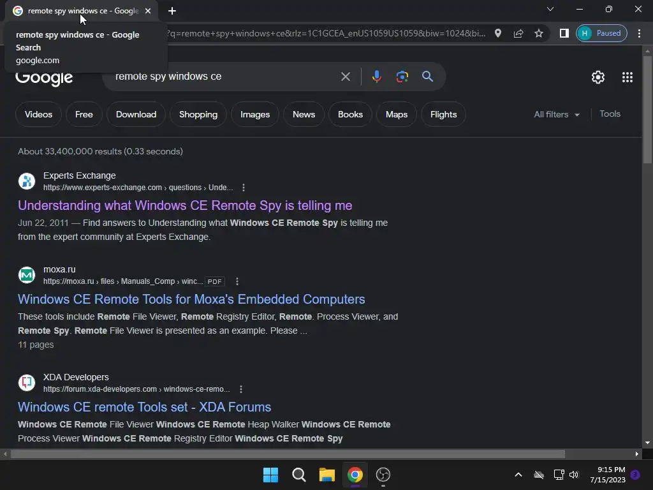
Task: Switch to News results
Action: pos(304,115)
